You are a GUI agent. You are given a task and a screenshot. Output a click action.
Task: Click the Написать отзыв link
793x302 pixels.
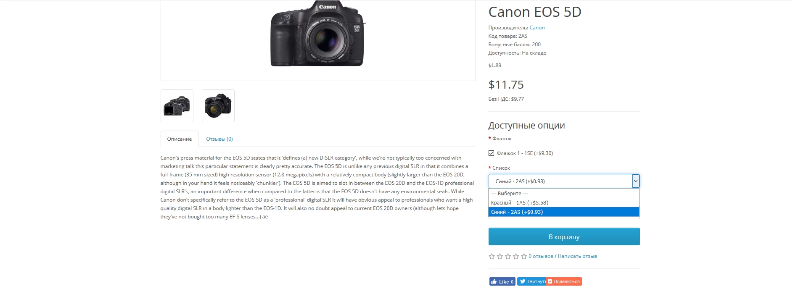pos(577,256)
